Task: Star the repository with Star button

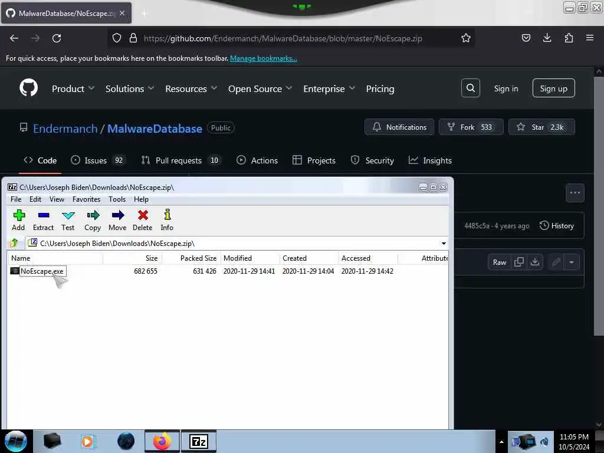Action: pos(541,127)
